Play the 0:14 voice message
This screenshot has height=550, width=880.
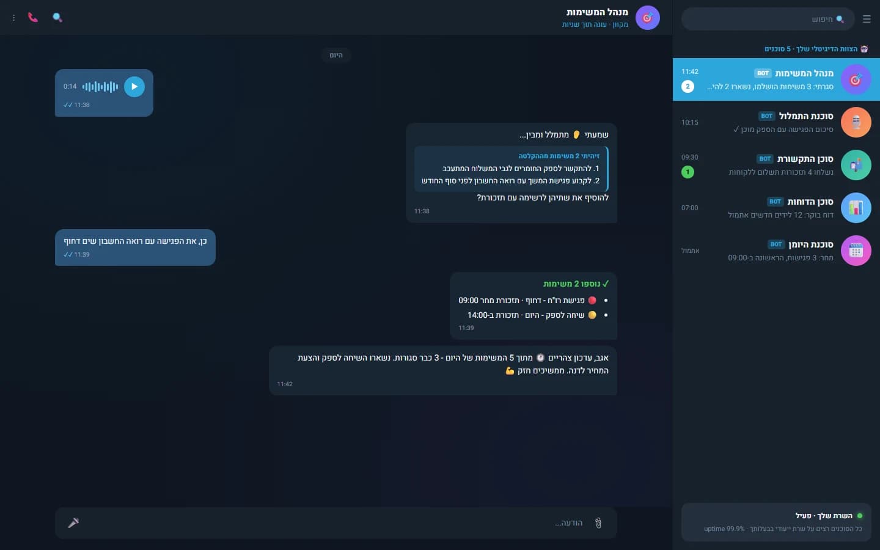[x=134, y=87]
